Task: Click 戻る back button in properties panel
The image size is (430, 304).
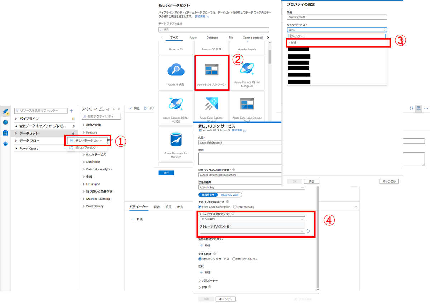Action: pos(312,181)
